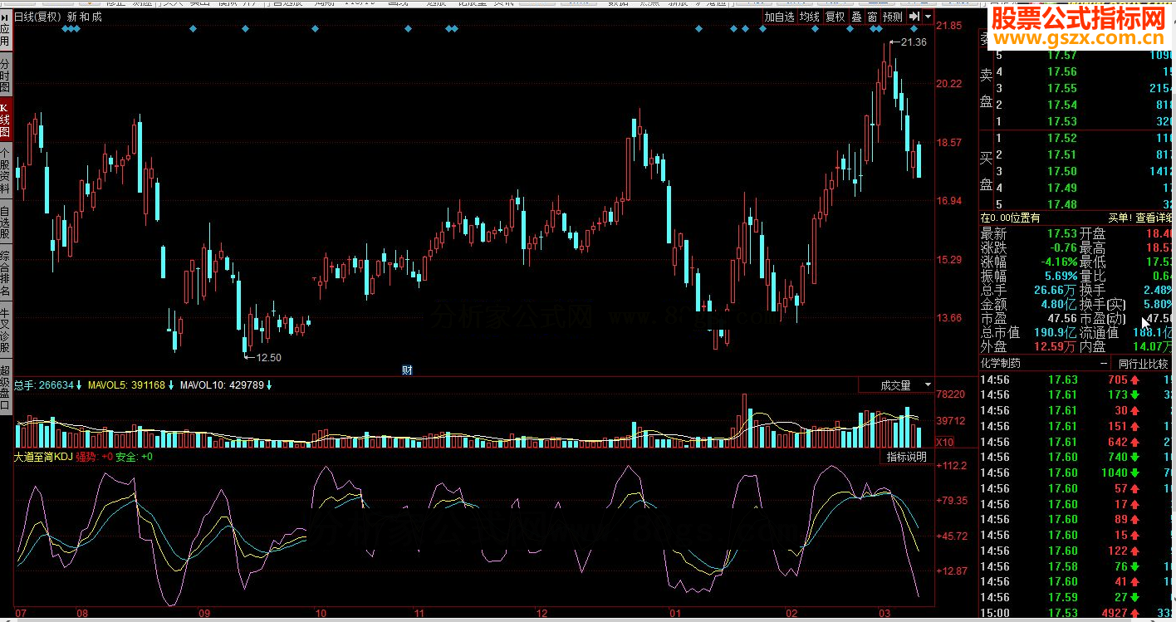This screenshot has width=1176, height=622.
Task: Click the X10 volume scale label
Action: pos(945,443)
